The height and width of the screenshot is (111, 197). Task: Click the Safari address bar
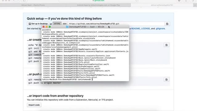pyautogui.click(x=98, y=1)
